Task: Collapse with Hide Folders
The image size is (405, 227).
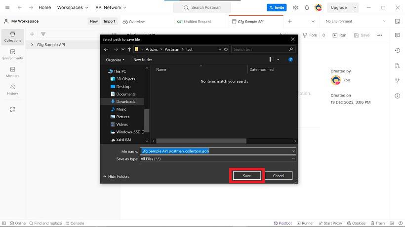Action: click(x=116, y=176)
